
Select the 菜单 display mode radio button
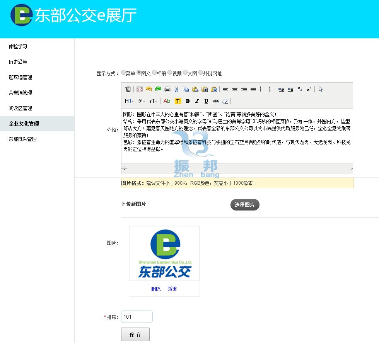click(x=123, y=73)
